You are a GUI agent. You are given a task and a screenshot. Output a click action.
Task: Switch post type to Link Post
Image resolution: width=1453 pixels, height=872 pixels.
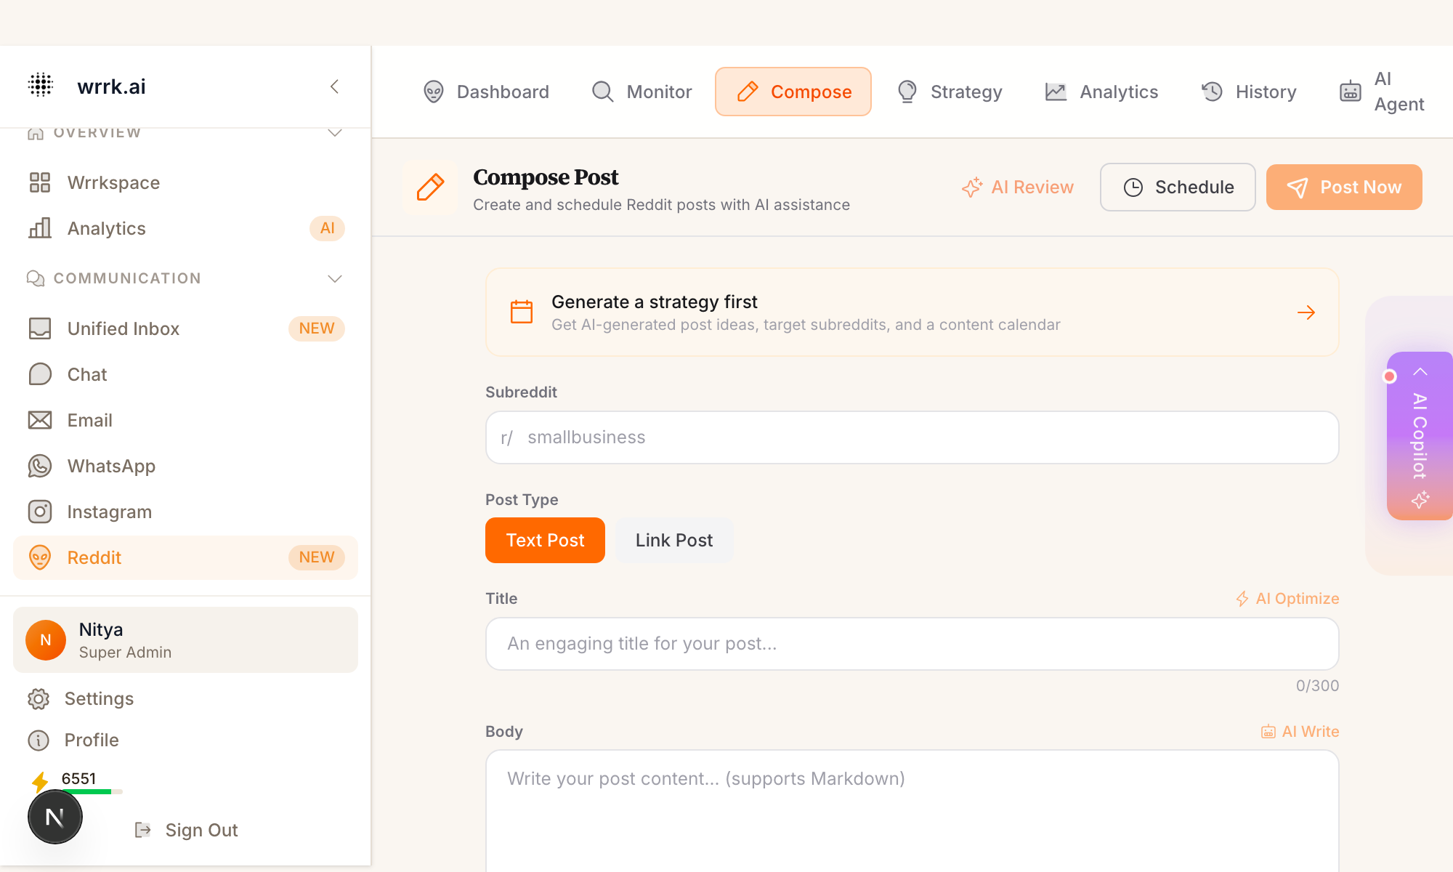pos(673,540)
